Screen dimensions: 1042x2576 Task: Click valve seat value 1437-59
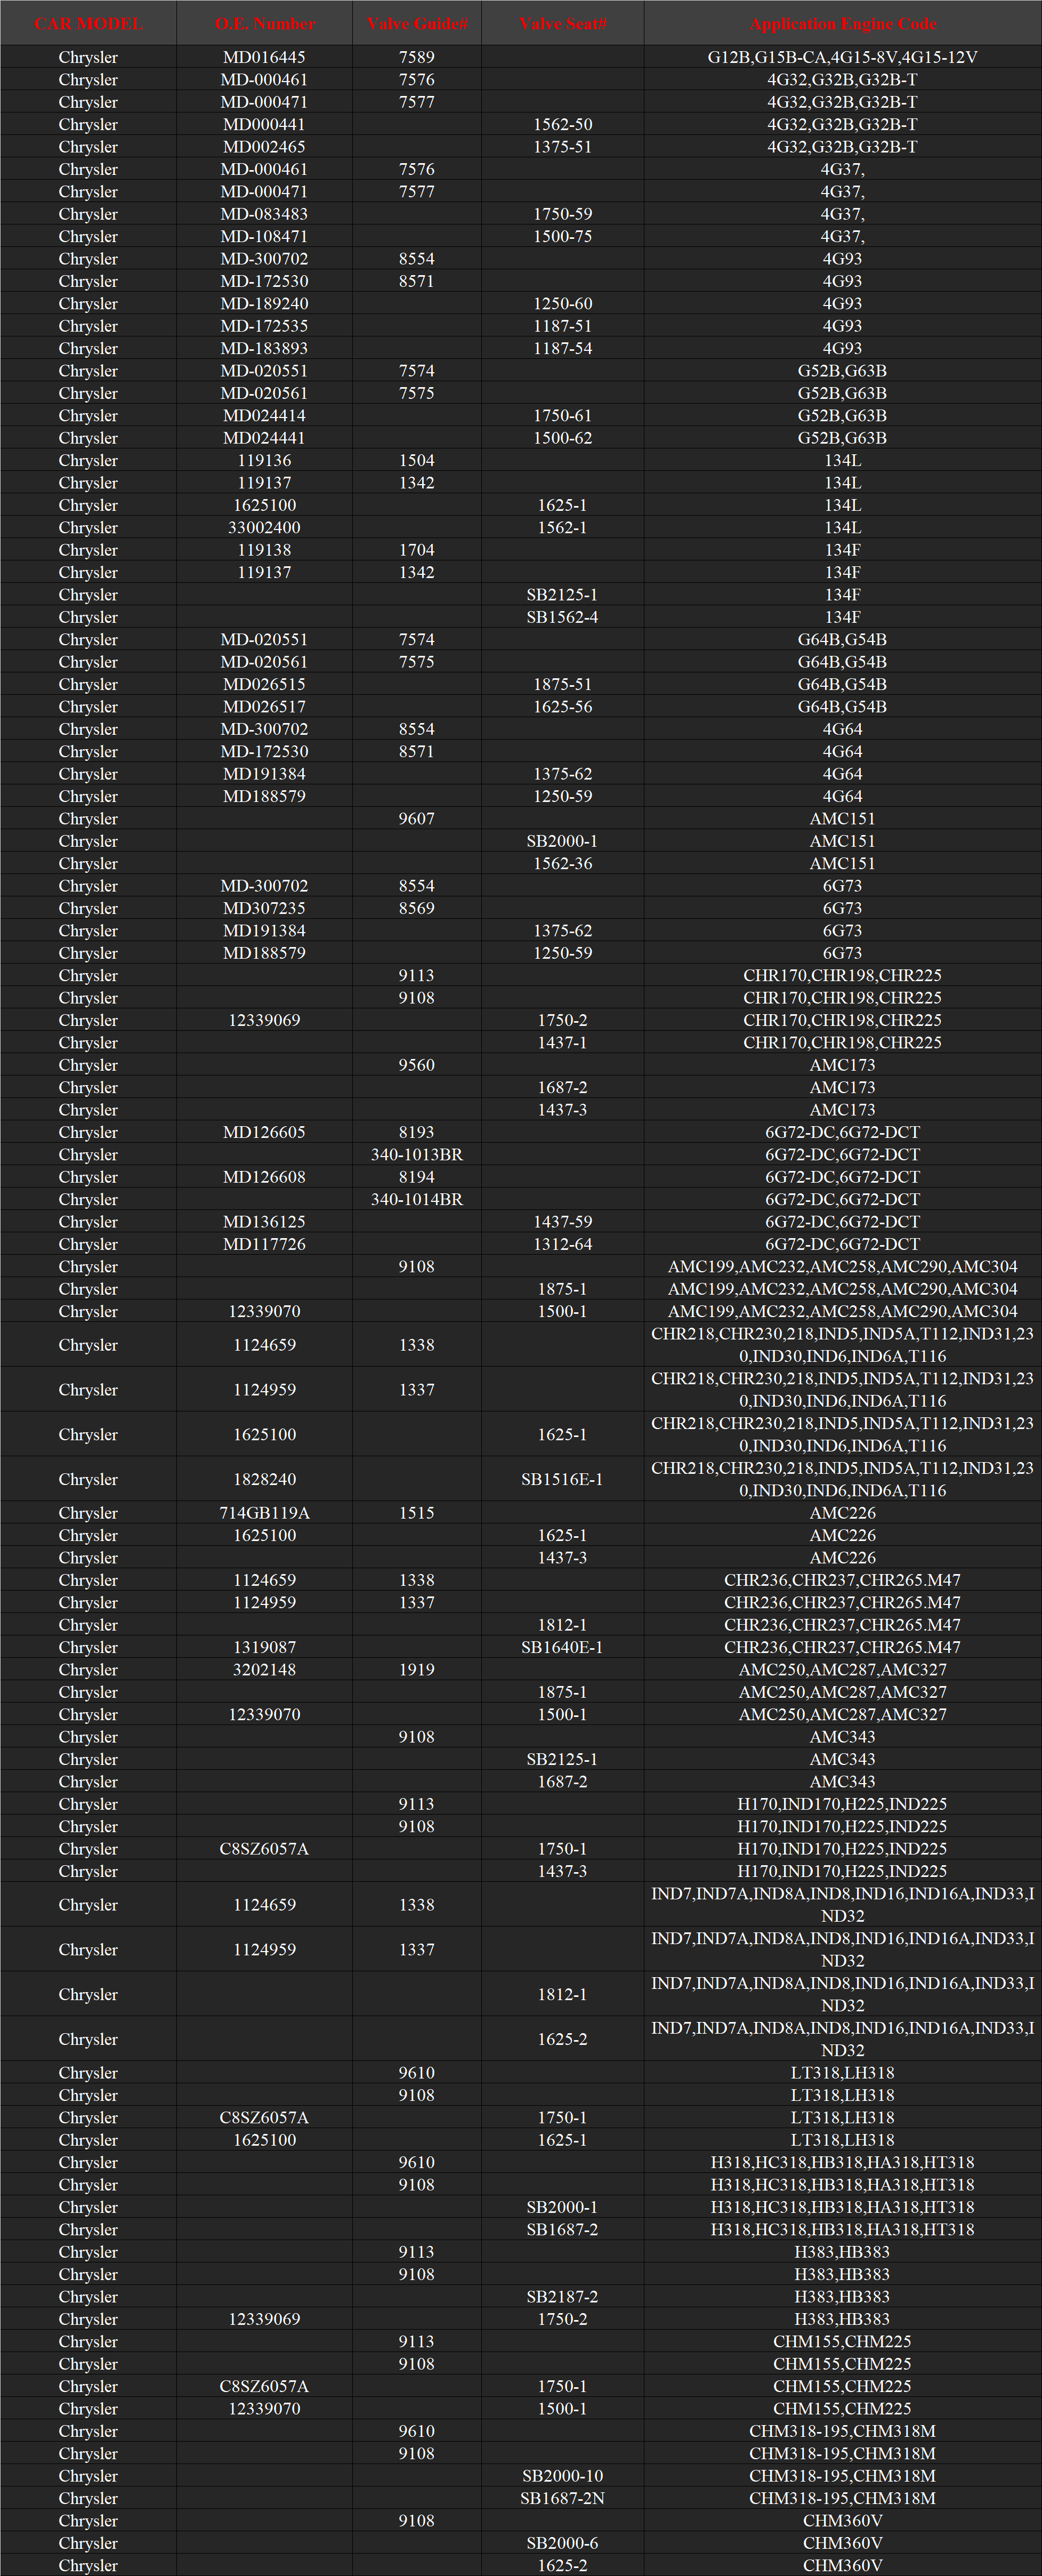[x=563, y=1222]
